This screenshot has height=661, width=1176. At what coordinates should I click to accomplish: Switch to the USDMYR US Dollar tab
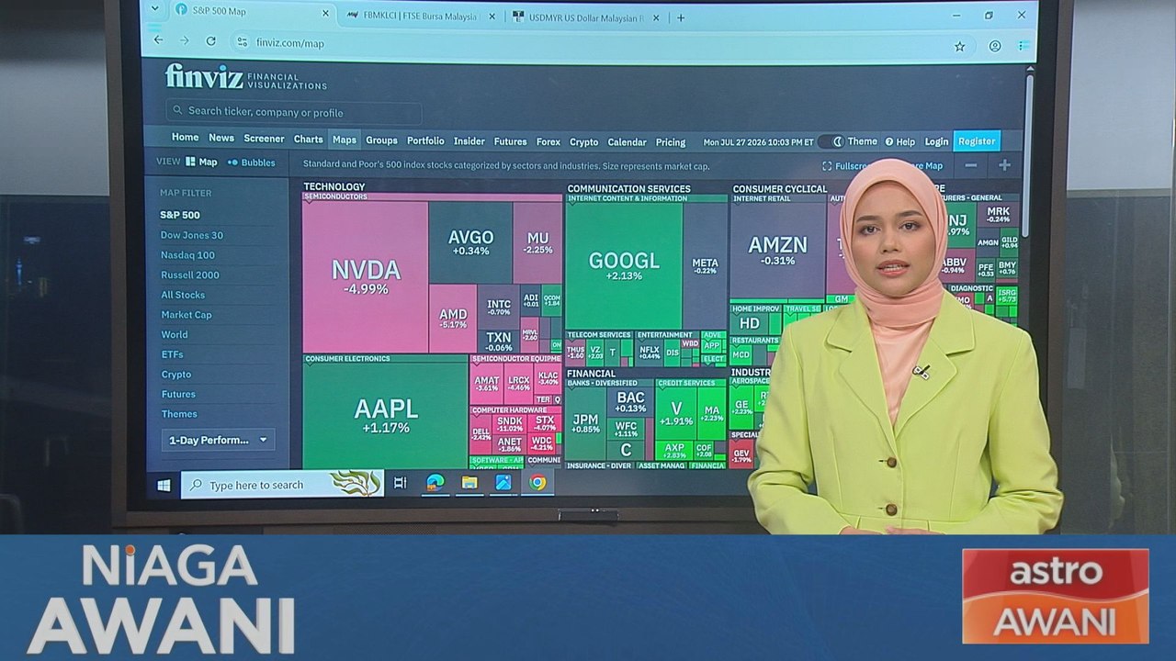tap(585, 17)
